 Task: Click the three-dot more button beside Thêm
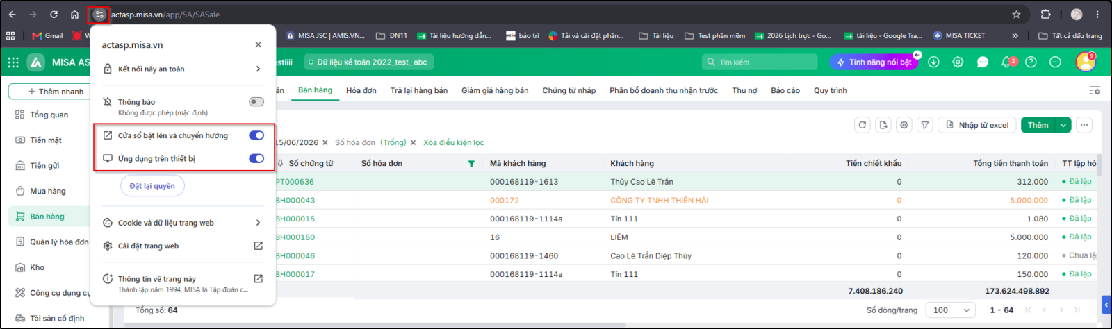click(x=1084, y=125)
